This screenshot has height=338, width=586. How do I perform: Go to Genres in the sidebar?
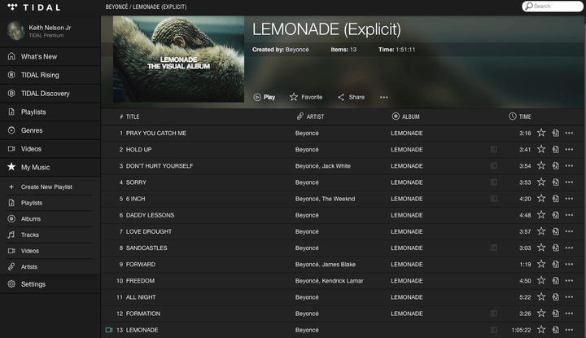click(50, 130)
